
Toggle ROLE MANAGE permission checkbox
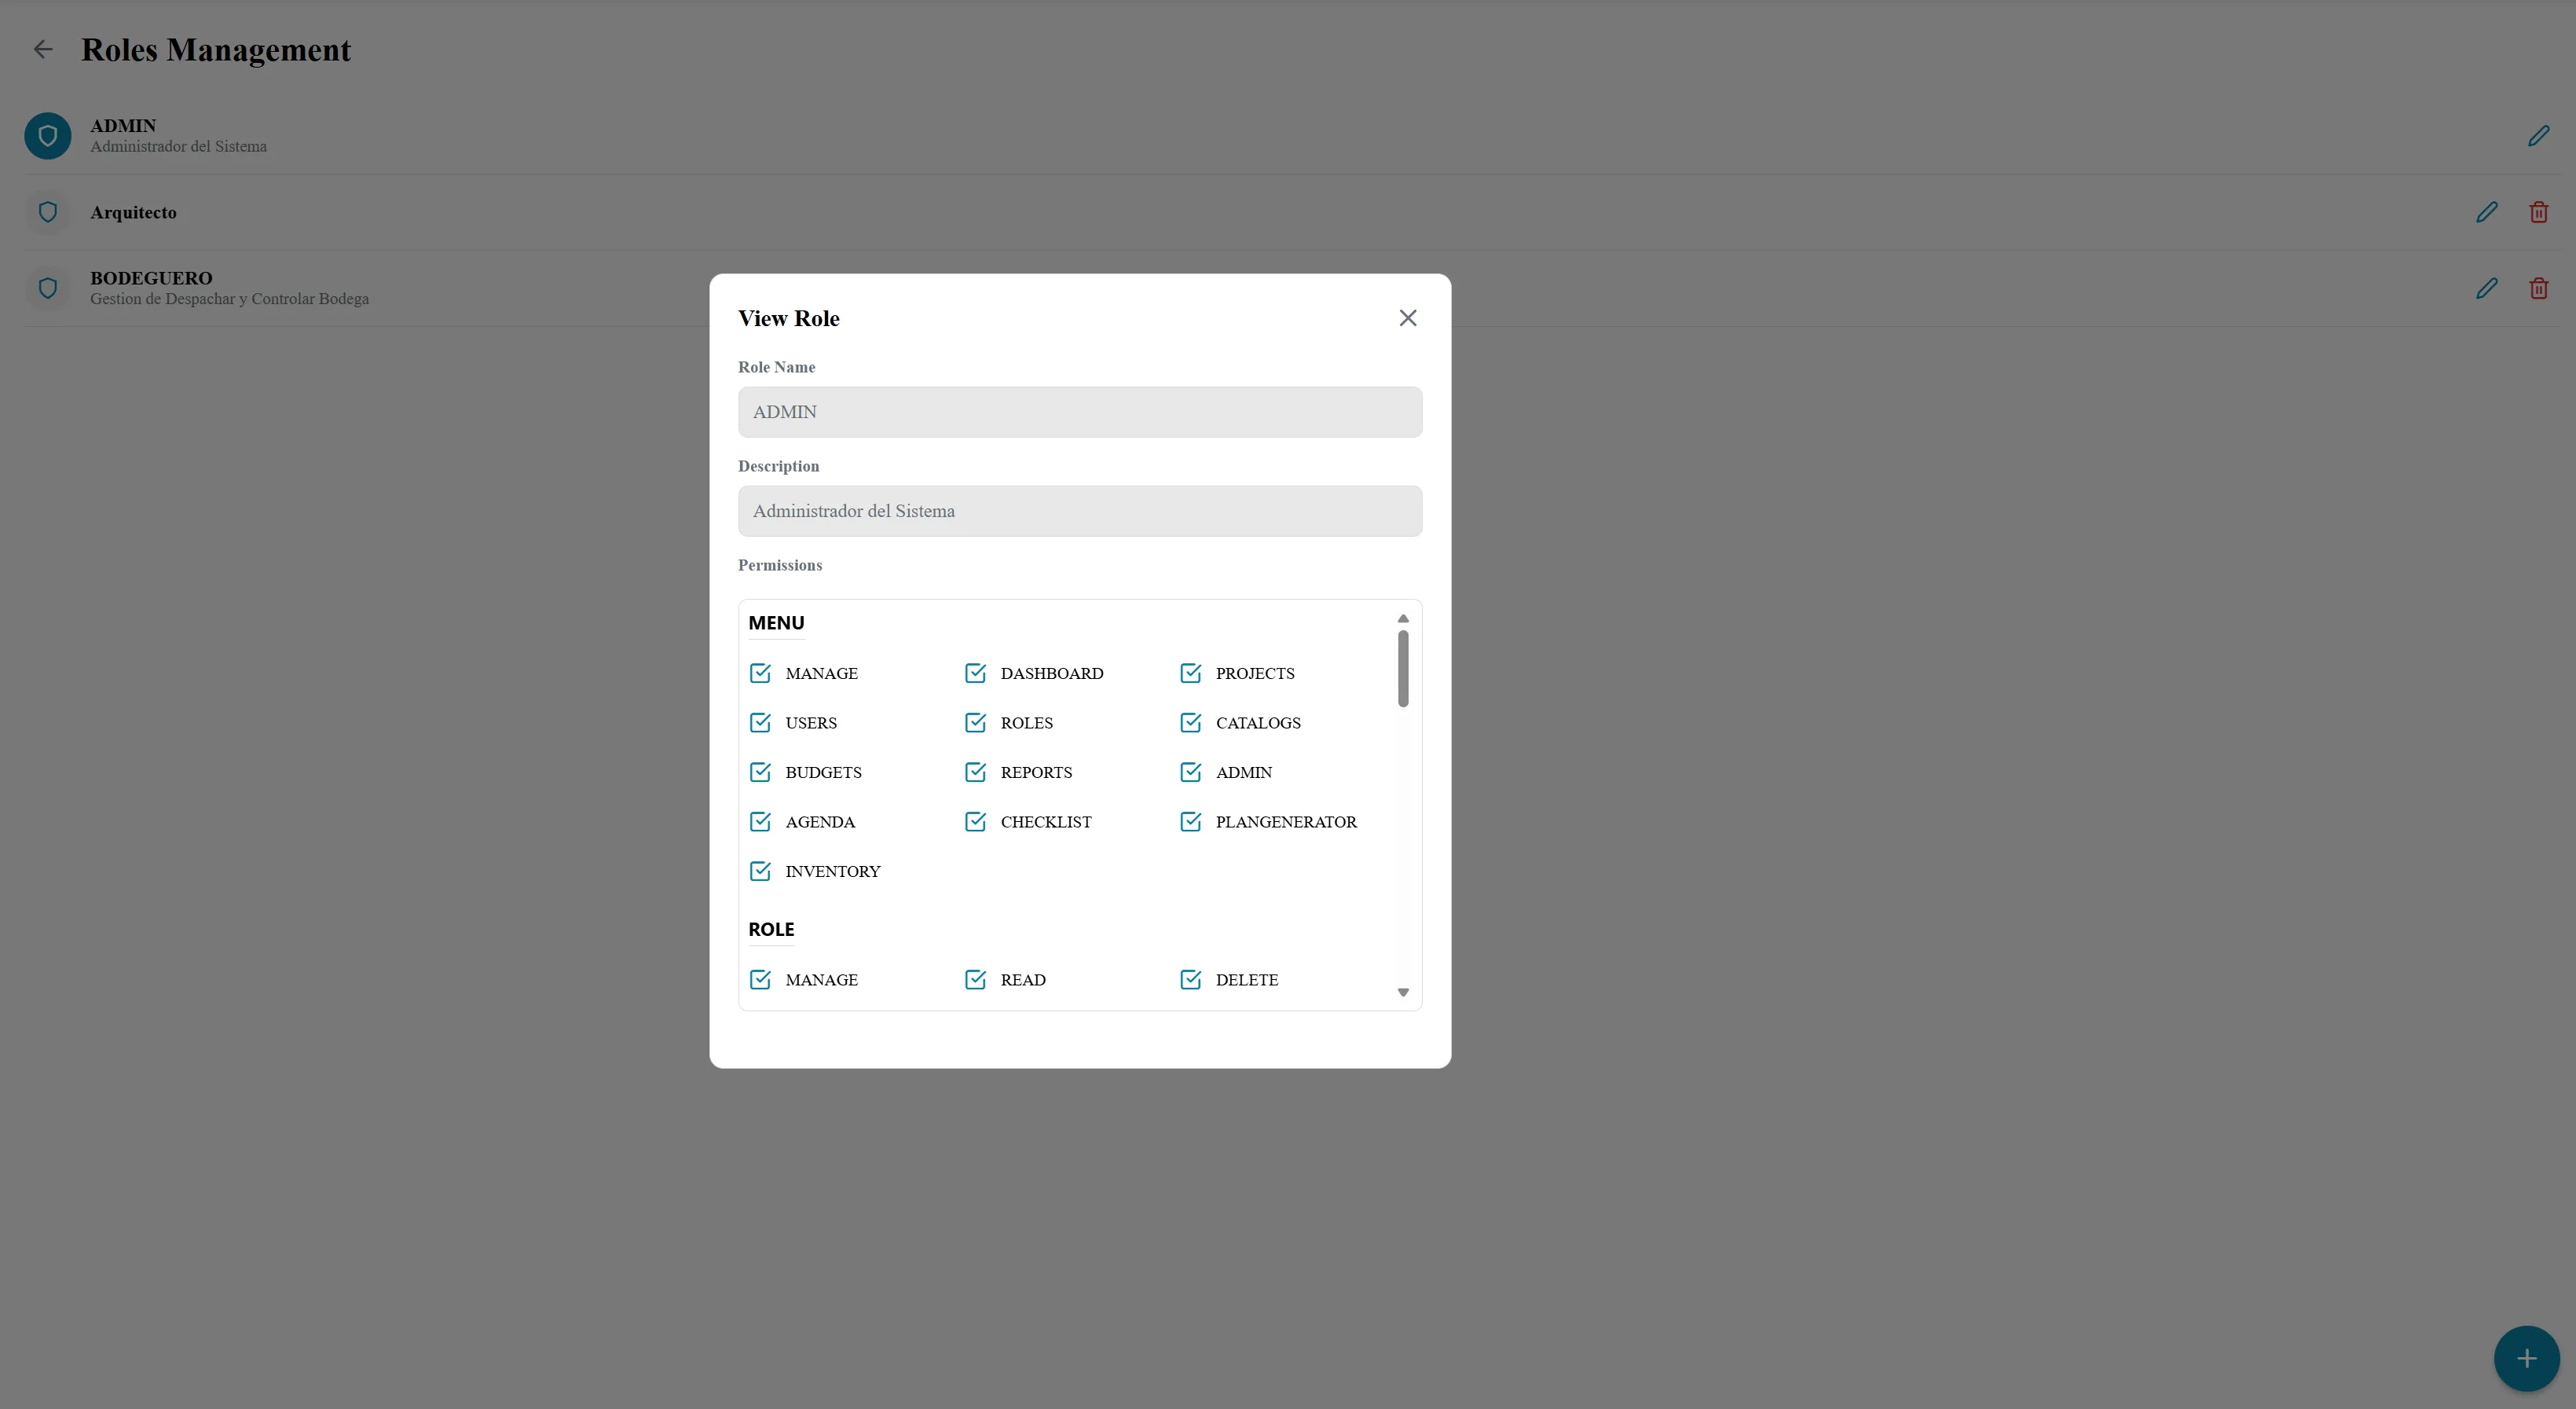[760, 979]
